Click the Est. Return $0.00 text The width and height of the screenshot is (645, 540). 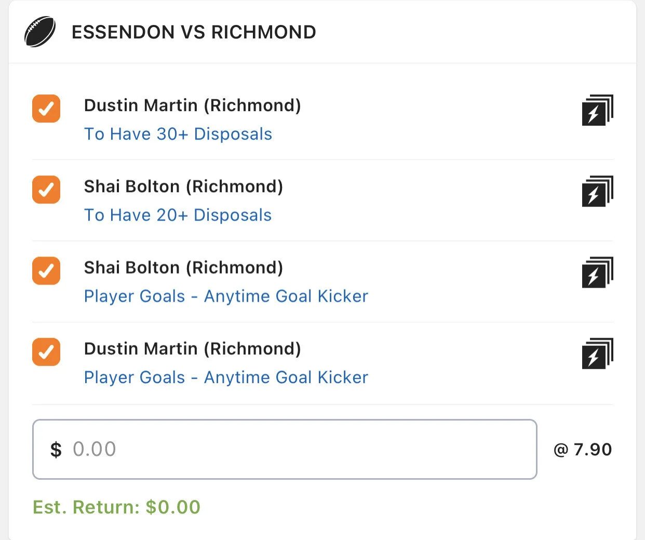pos(116,507)
